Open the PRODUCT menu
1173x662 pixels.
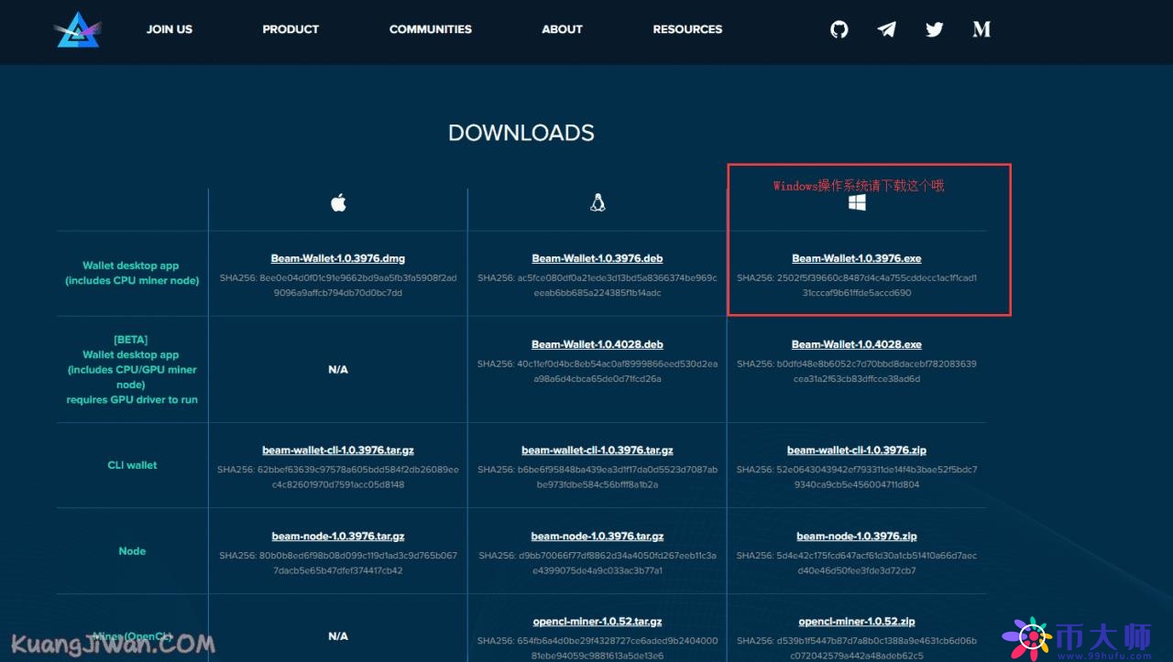[291, 29]
